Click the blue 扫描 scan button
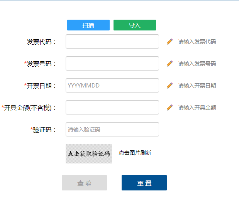 (88, 25)
